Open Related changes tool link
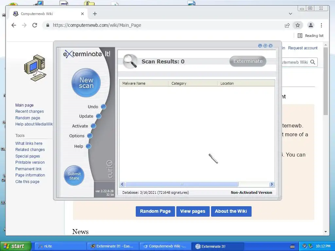This screenshot has height=251, width=335. [x=30, y=150]
